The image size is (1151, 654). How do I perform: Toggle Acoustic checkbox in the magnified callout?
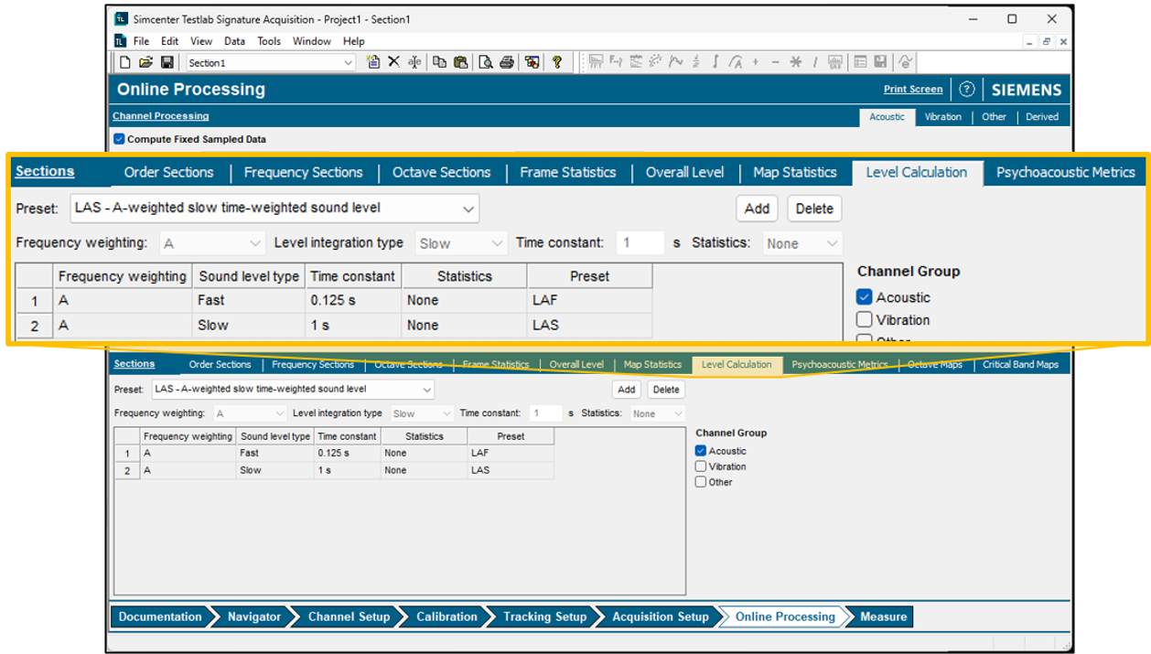(x=865, y=297)
